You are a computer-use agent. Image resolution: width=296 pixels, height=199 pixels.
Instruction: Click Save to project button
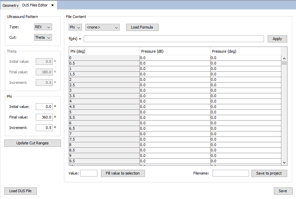click(x=269, y=173)
